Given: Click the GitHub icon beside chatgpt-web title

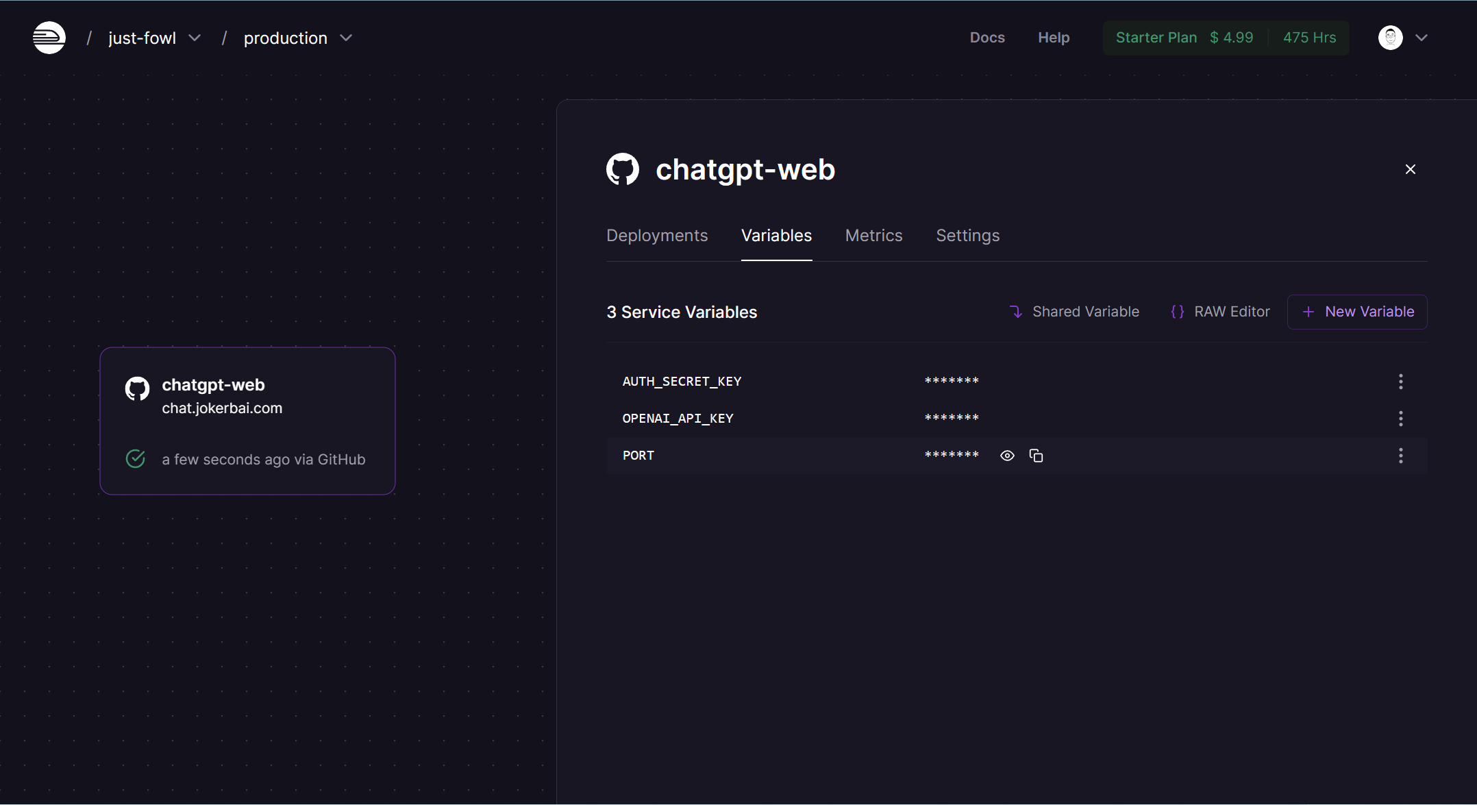Looking at the screenshot, I should [x=623, y=169].
